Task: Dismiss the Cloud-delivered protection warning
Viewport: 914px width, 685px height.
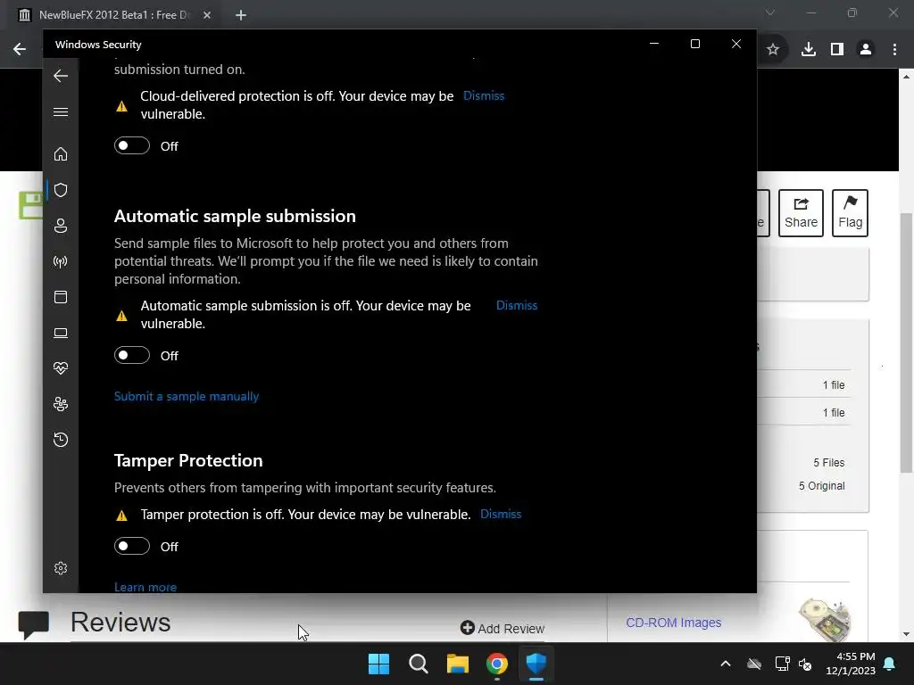Action: (x=484, y=96)
